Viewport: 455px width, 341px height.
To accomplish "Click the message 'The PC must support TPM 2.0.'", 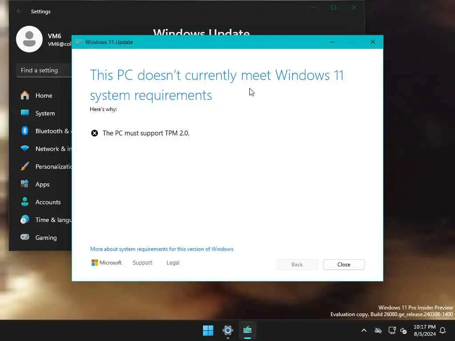I will click(146, 133).
